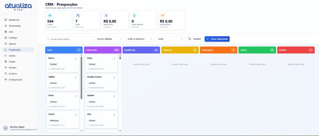Viewport: 319px width, 136px height.
Task: Click the Sites globe icon
Action: (x=6, y=32)
